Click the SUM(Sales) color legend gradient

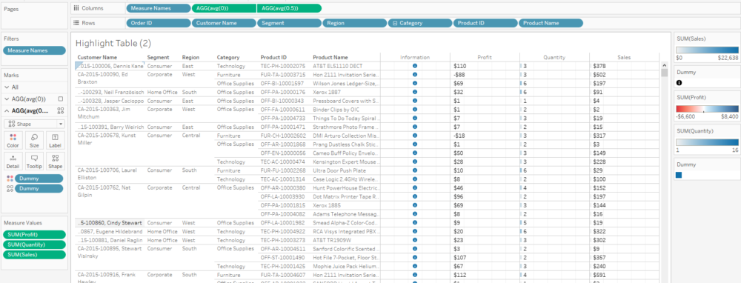point(707,50)
